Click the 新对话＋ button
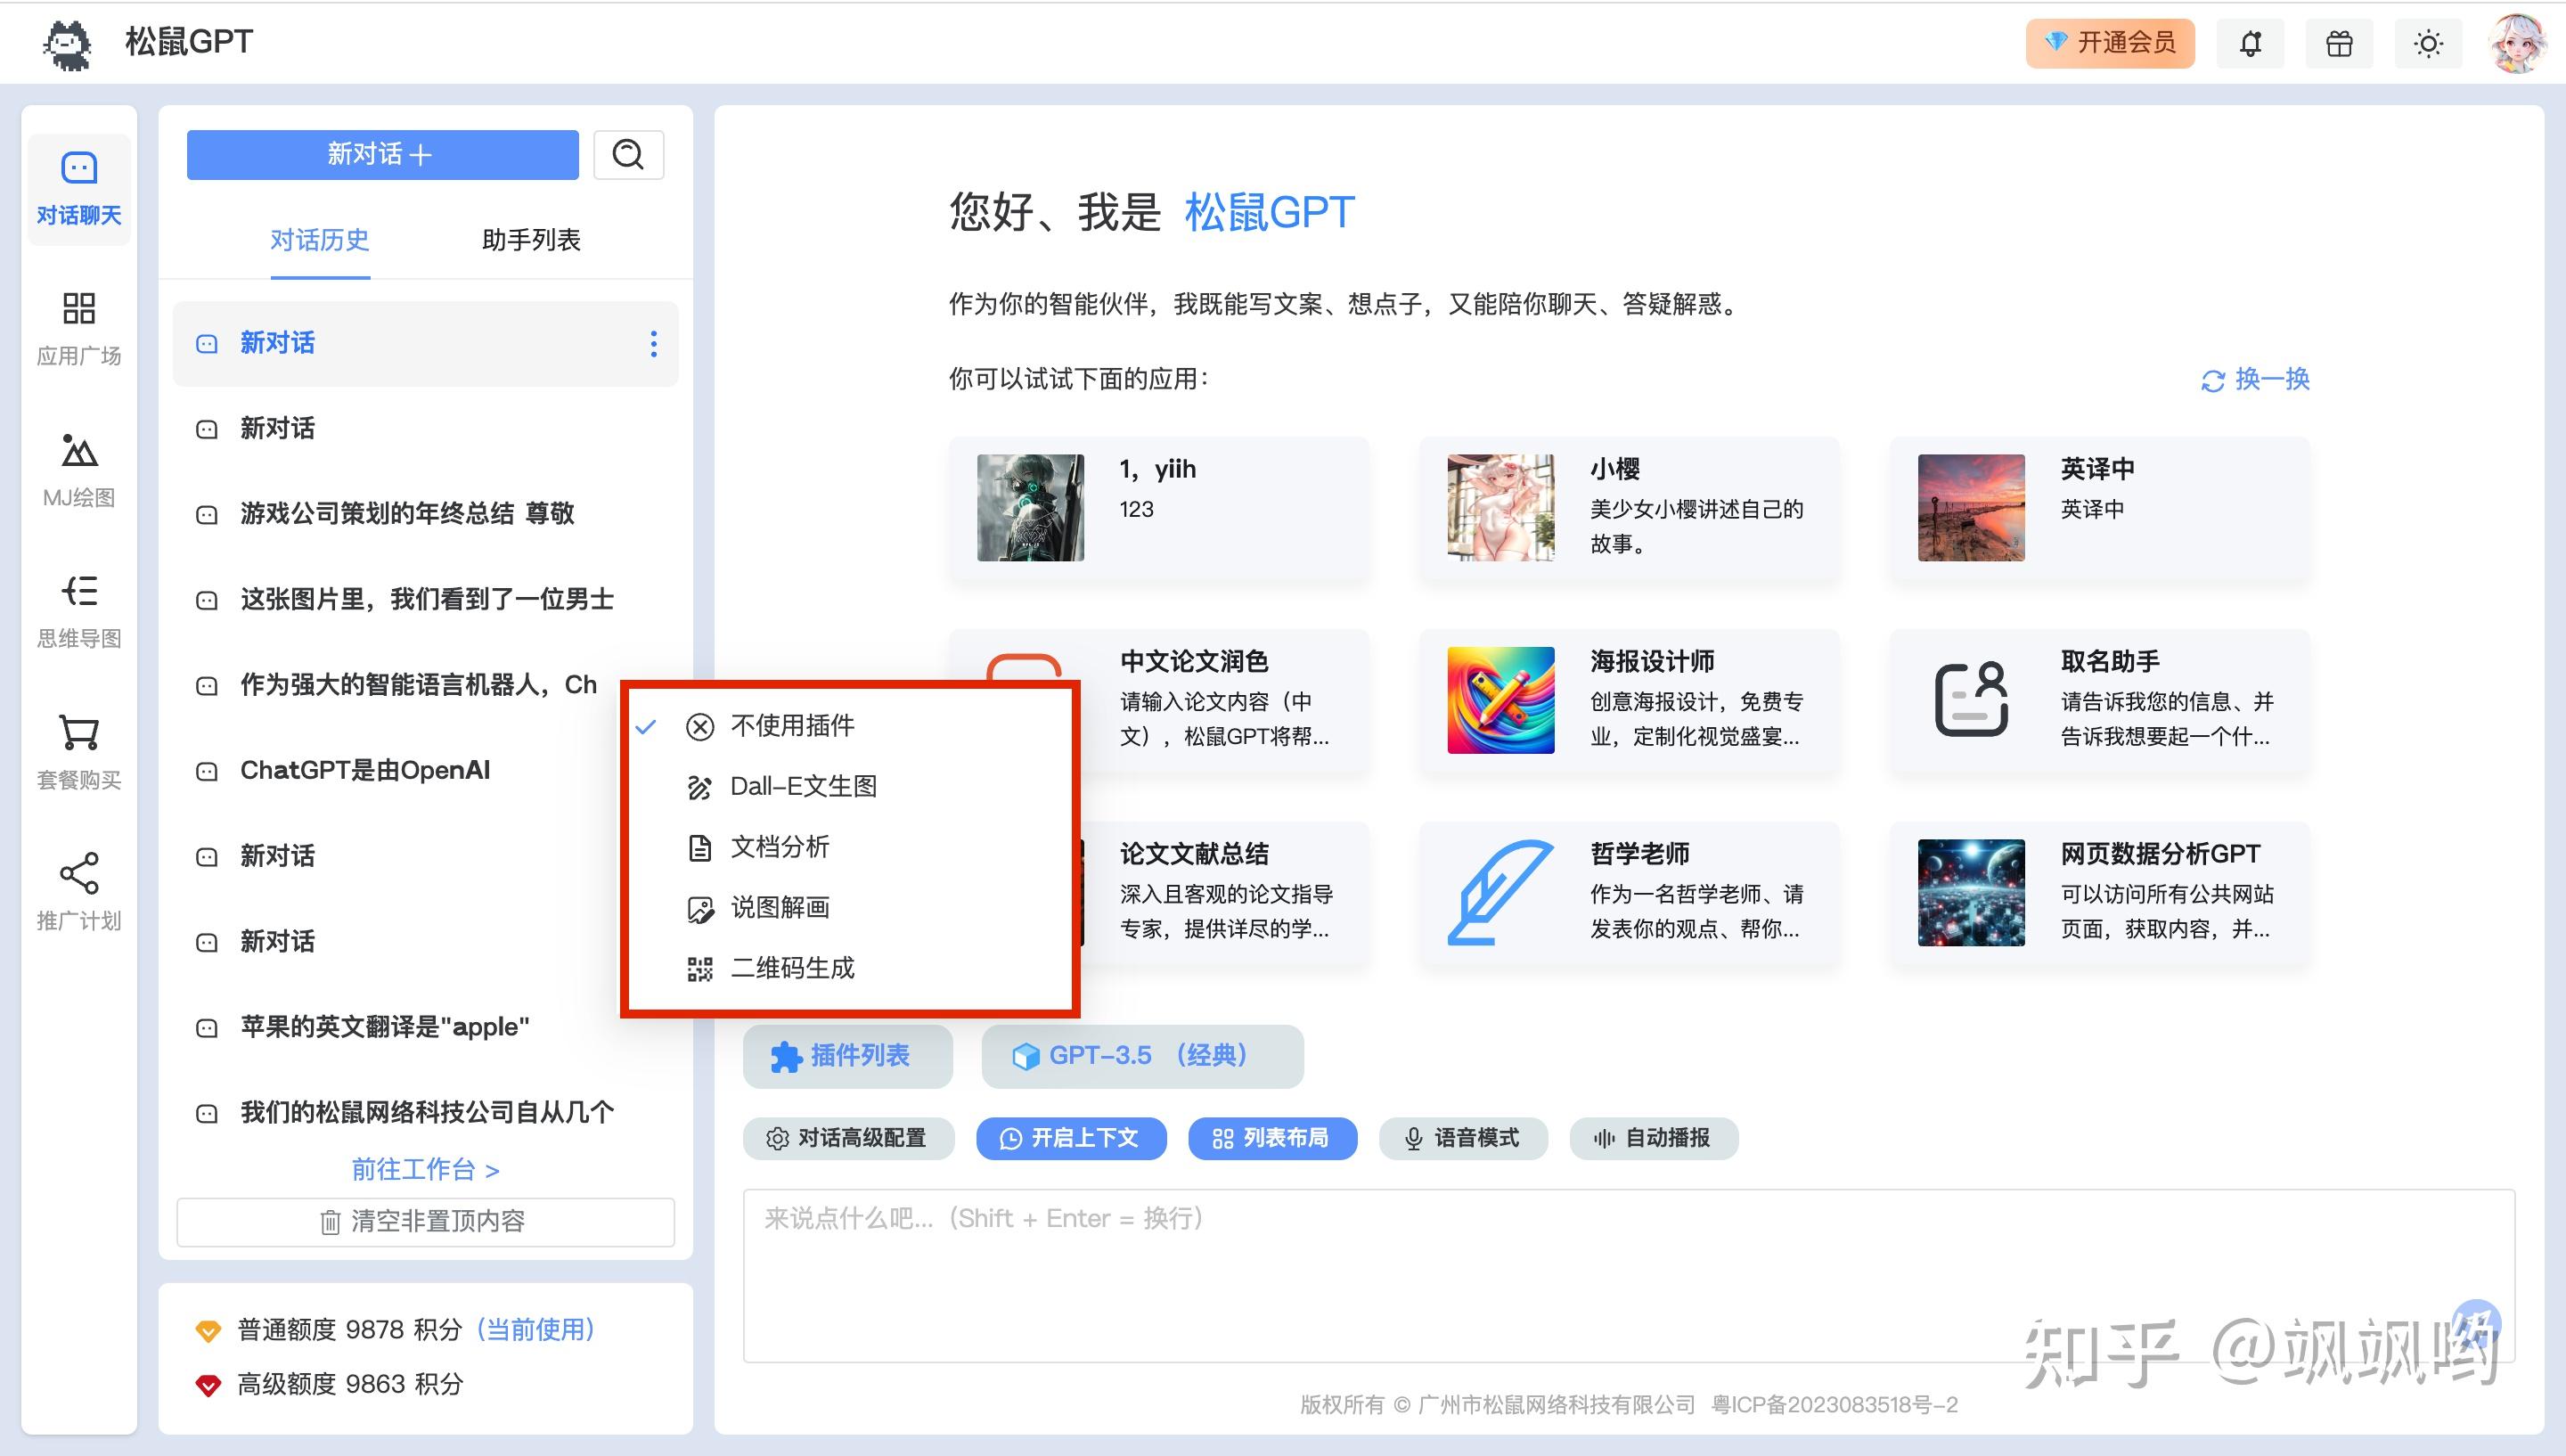The image size is (2566, 1456). coord(382,155)
